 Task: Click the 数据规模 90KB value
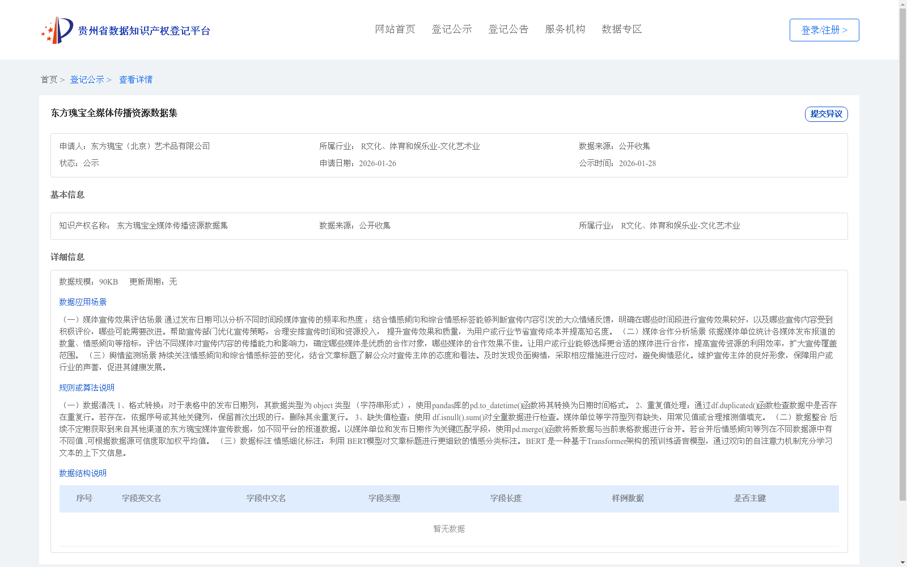click(108, 282)
